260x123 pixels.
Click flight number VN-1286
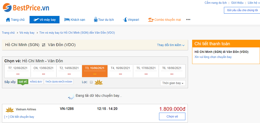click(67, 109)
